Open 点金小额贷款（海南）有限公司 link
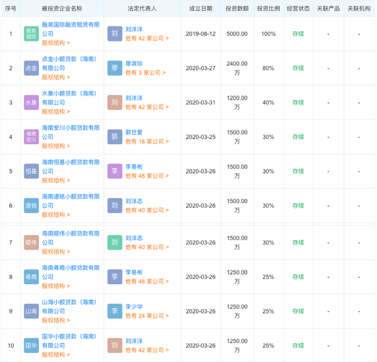 [69, 64]
